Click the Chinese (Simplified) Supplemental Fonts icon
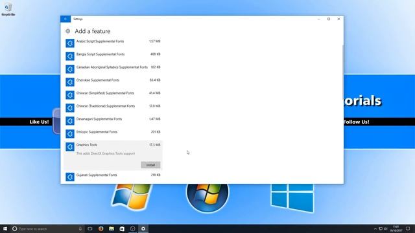The image size is (415, 233). click(70, 95)
